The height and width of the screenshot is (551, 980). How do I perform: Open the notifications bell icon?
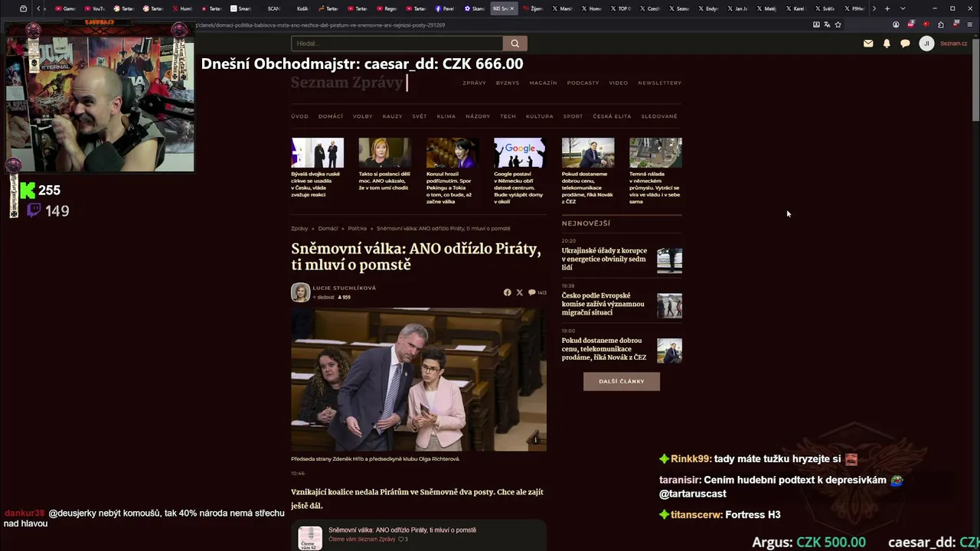pyautogui.click(x=887, y=44)
